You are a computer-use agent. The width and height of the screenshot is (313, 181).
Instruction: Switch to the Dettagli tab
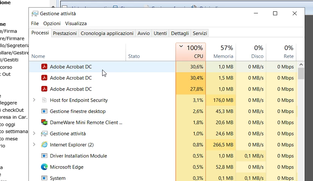click(180, 33)
